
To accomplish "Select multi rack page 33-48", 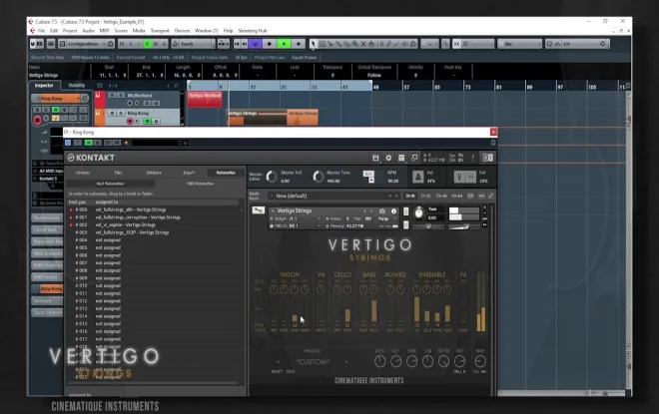I will [441, 197].
